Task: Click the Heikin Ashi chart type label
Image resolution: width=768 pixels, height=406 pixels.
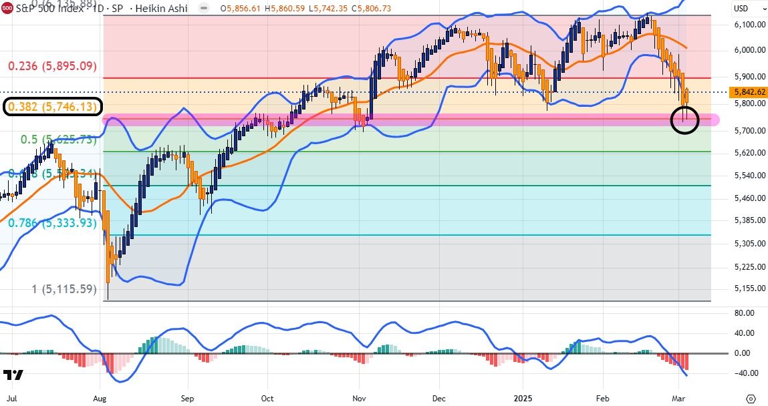Action: [x=165, y=9]
